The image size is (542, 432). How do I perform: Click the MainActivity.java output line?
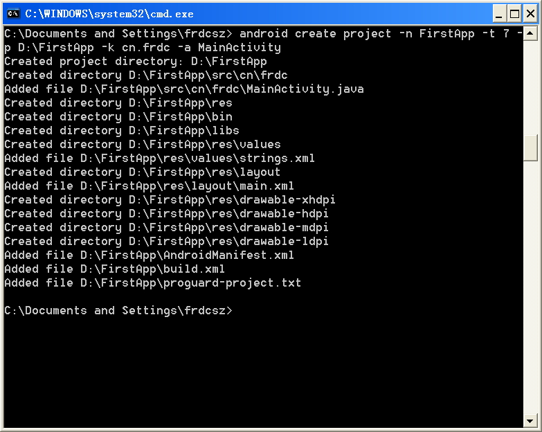(x=184, y=89)
